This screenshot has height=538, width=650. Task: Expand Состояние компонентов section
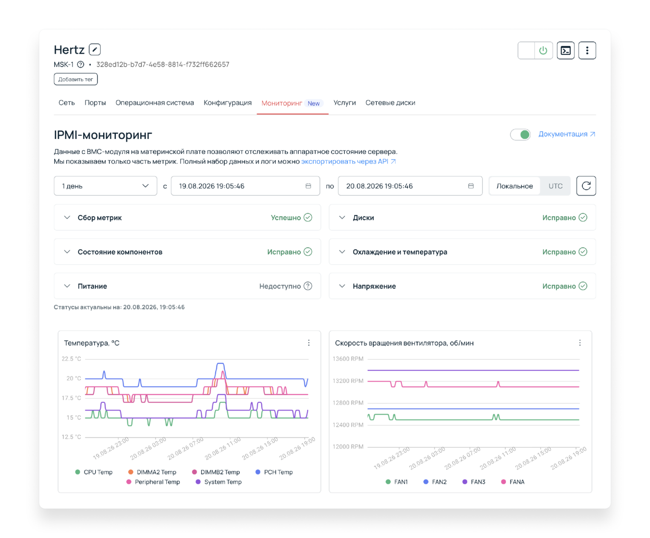click(67, 252)
